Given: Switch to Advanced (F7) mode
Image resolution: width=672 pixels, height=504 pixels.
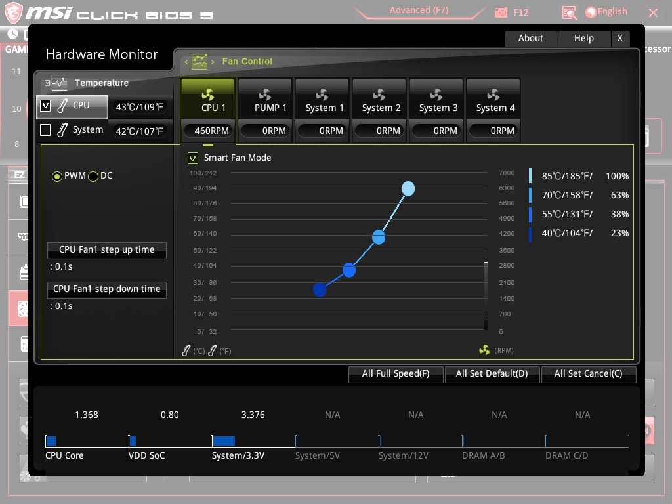Looking at the screenshot, I should point(419,10).
